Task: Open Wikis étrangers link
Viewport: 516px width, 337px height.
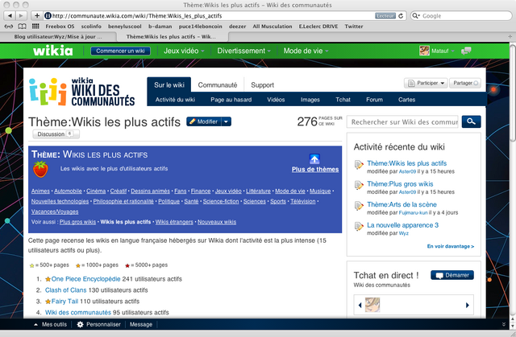Action: [x=174, y=222]
